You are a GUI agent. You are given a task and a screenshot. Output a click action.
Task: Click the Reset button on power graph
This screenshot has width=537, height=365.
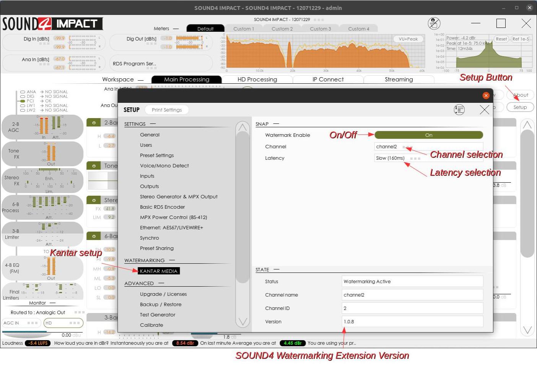(501, 39)
